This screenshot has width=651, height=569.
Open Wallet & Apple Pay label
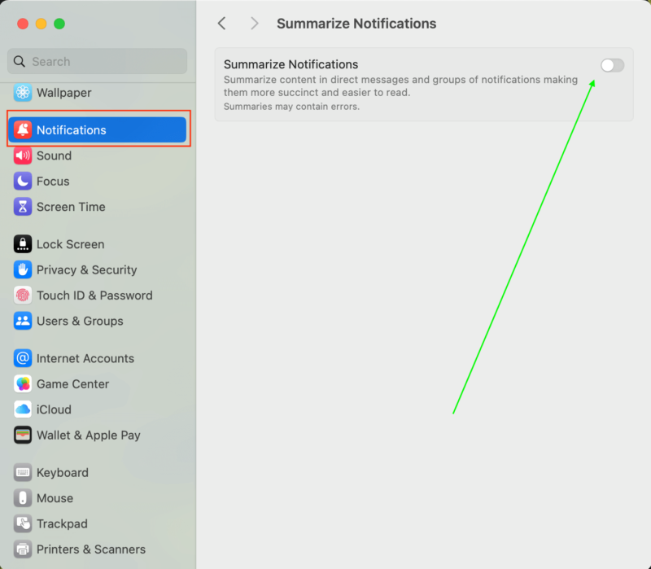pyautogui.click(x=89, y=436)
